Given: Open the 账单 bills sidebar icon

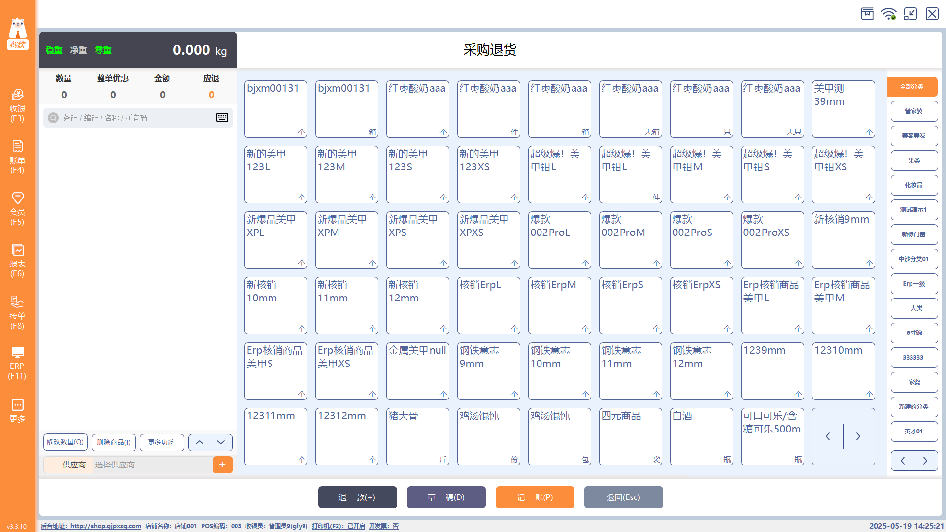Looking at the screenshot, I should [17, 157].
